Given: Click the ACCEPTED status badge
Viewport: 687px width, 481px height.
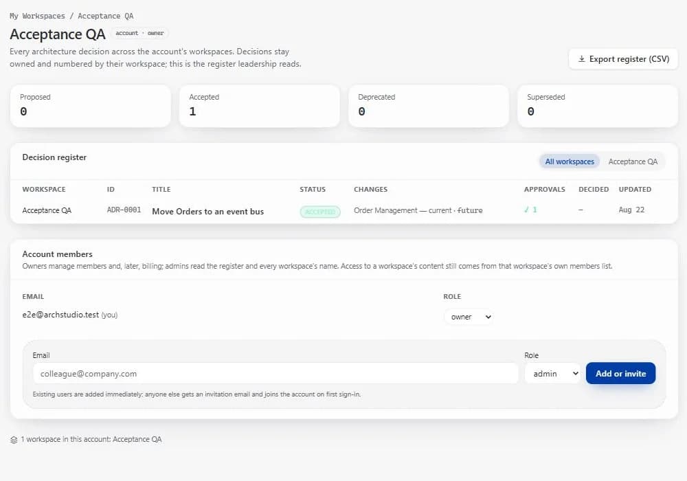Looking at the screenshot, I should 320,212.
